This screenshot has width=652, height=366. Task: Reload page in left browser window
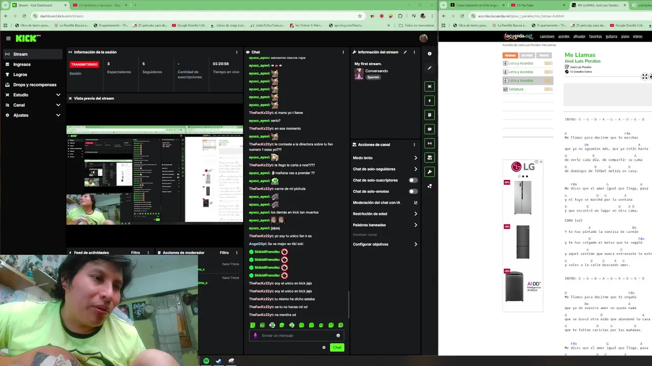(24, 16)
